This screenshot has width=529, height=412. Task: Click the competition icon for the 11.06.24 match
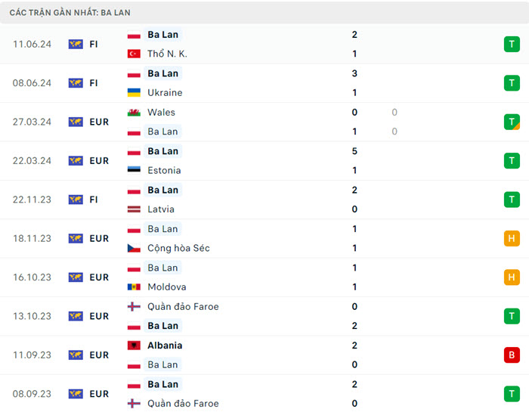[76, 45]
